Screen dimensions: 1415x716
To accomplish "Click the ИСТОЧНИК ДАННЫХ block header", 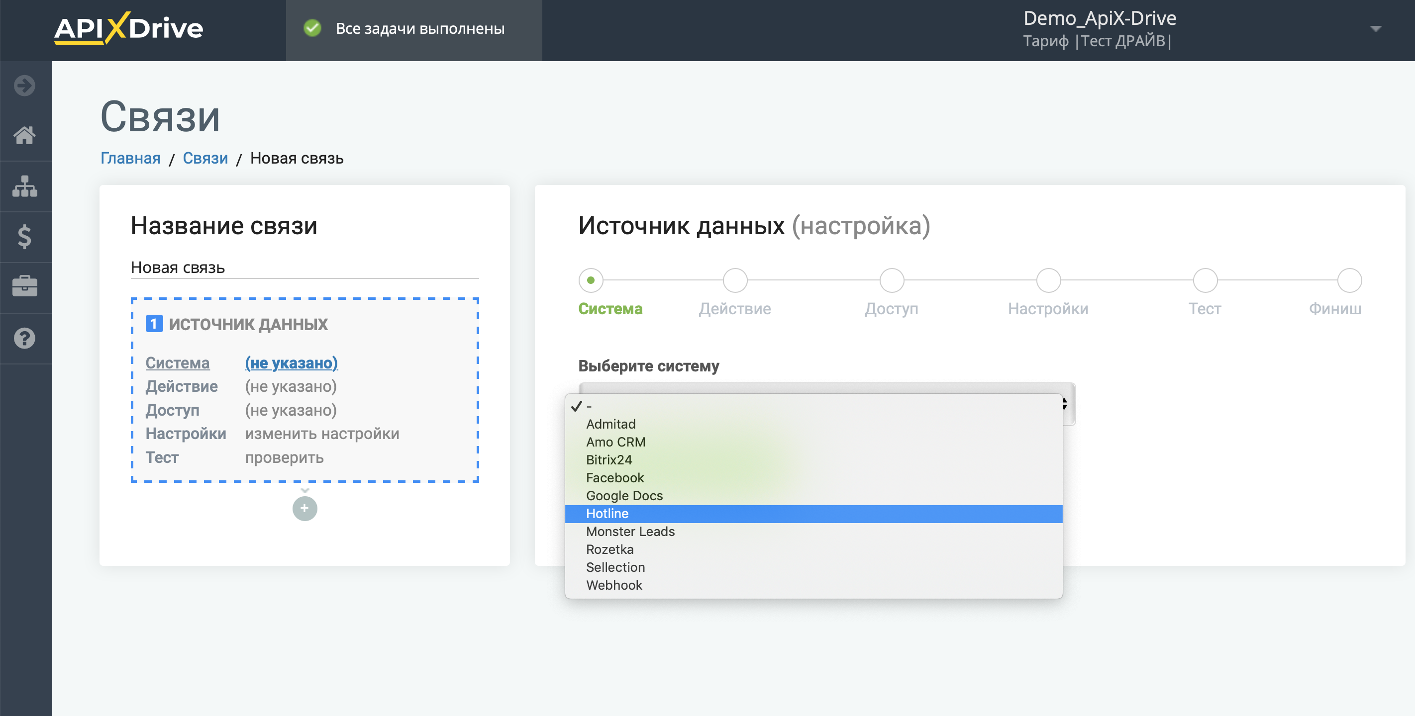I will click(248, 324).
